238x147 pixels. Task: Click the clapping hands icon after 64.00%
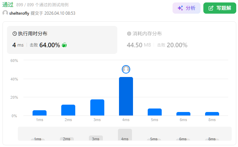pyautogui.click(x=64, y=45)
